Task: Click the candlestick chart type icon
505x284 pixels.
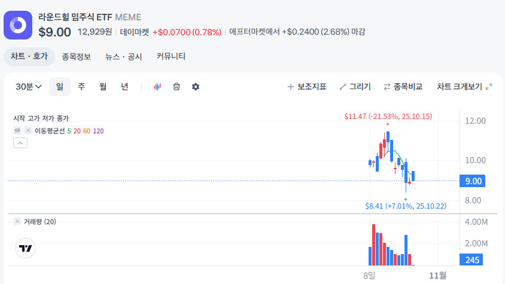Action: click(157, 87)
